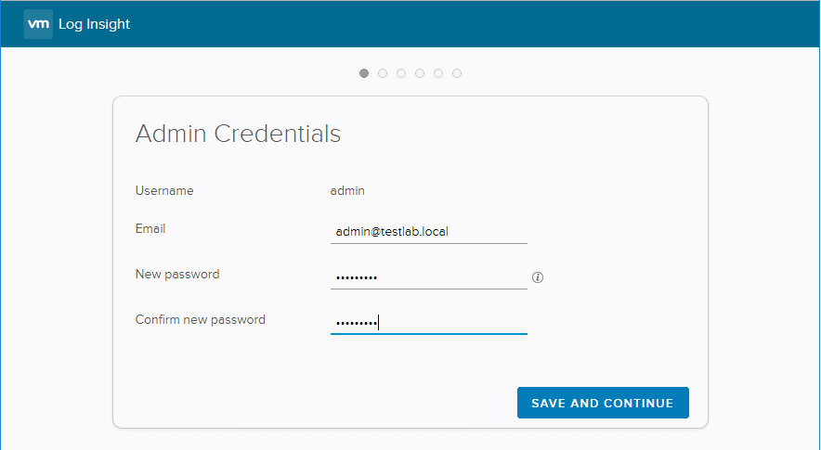Image resolution: width=821 pixels, height=450 pixels.
Task: Select the fourth step indicator dot
Action: [420, 73]
